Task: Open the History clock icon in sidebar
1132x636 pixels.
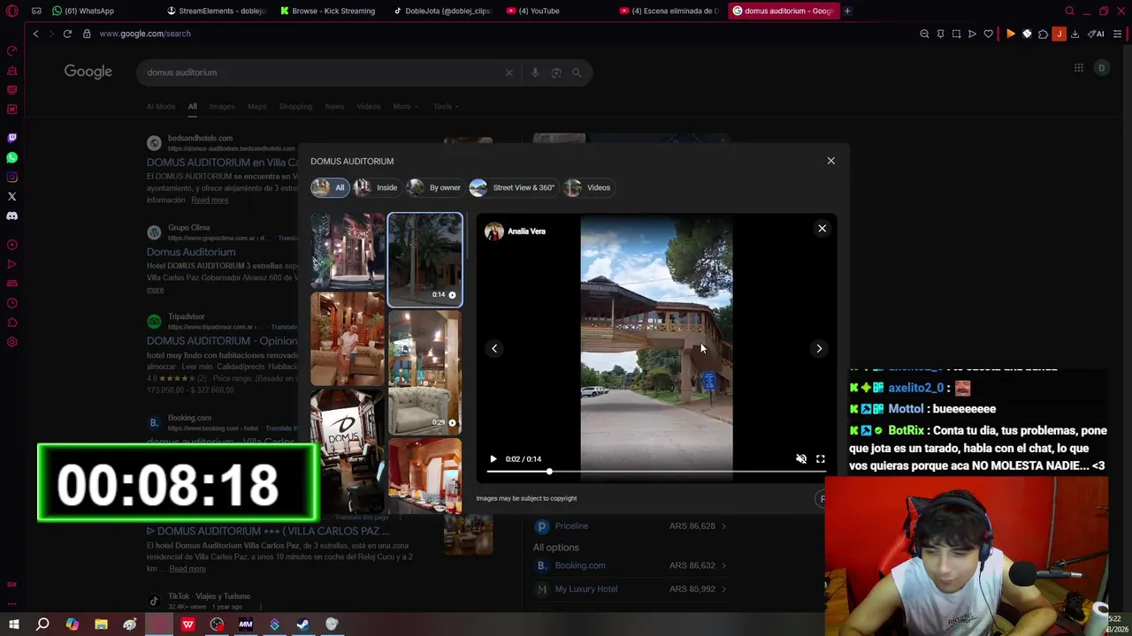Action: coord(12,303)
